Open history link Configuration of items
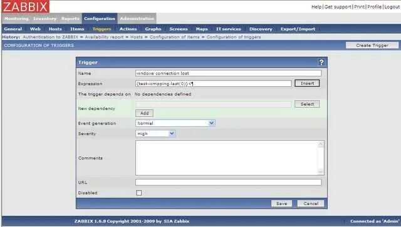The image size is (401, 227). point(174,37)
